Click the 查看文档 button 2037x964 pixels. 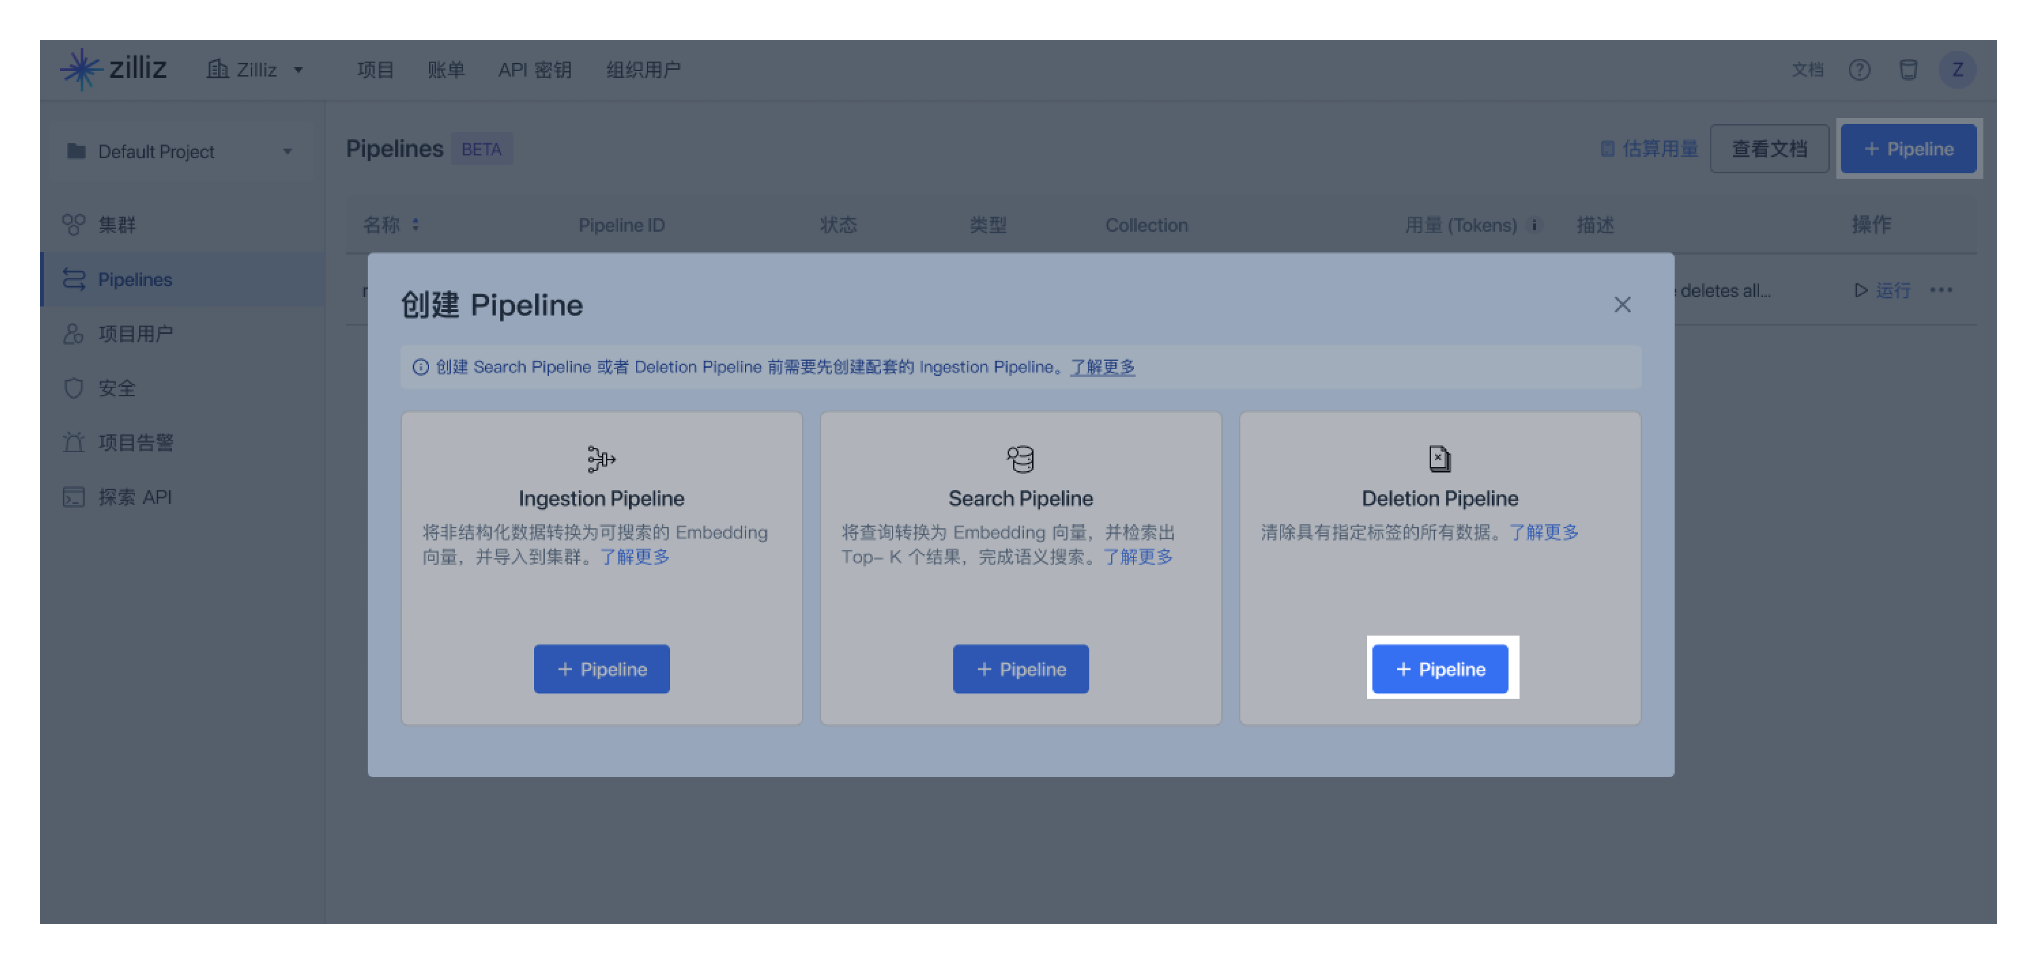[x=1769, y=148]
